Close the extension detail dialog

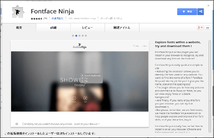click(208, 6)
